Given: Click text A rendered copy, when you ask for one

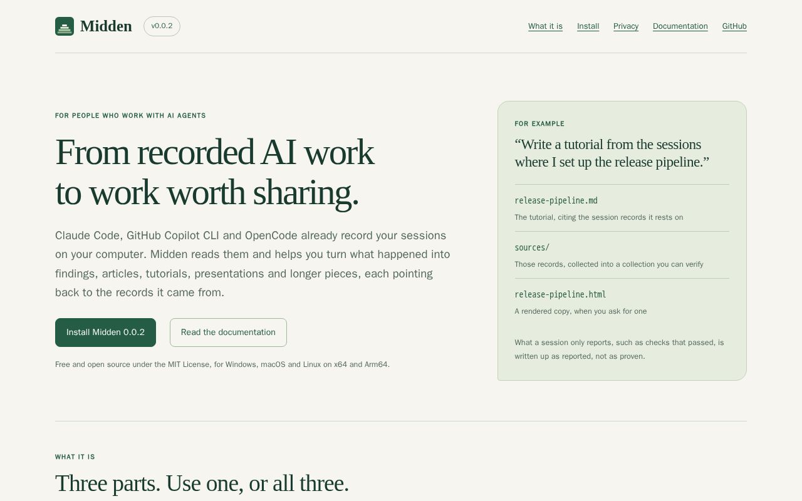Looking at the screenshot, I should tap(580, 311).
